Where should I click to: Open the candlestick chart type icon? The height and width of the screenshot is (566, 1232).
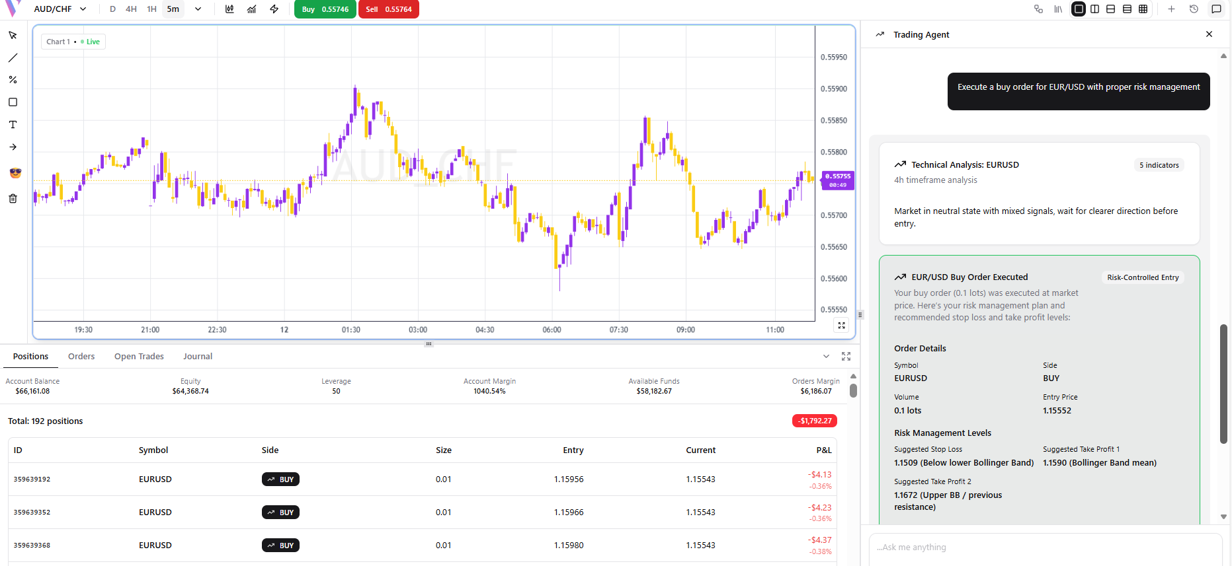(x=229, y=9)
